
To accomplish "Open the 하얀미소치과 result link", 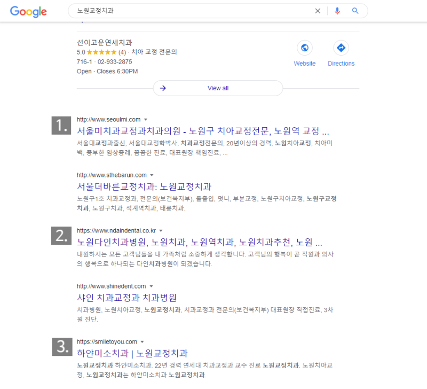I will (x=131, y=353).
